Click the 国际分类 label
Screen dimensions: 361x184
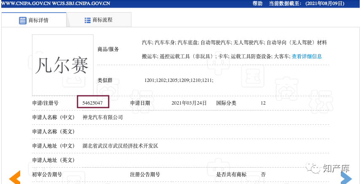(226, 103)
